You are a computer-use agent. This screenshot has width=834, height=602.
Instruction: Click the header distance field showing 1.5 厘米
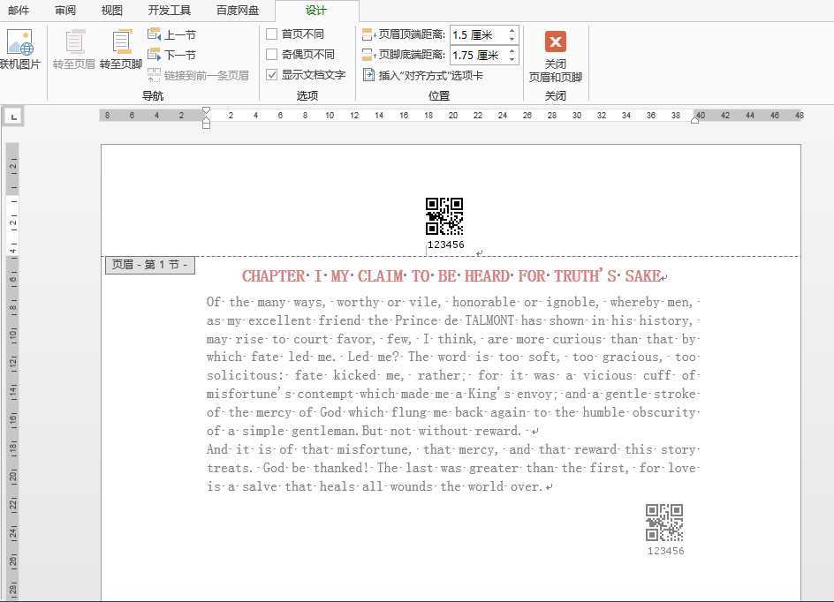click(x=478, y=35)
